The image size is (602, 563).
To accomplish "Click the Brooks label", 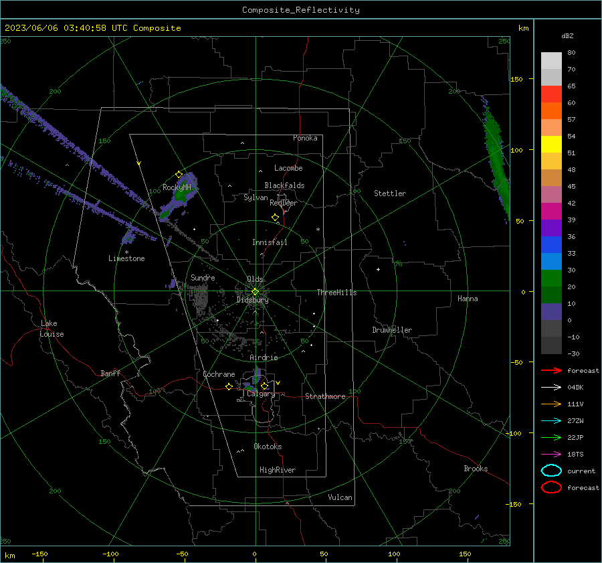I will pos(476,469).
